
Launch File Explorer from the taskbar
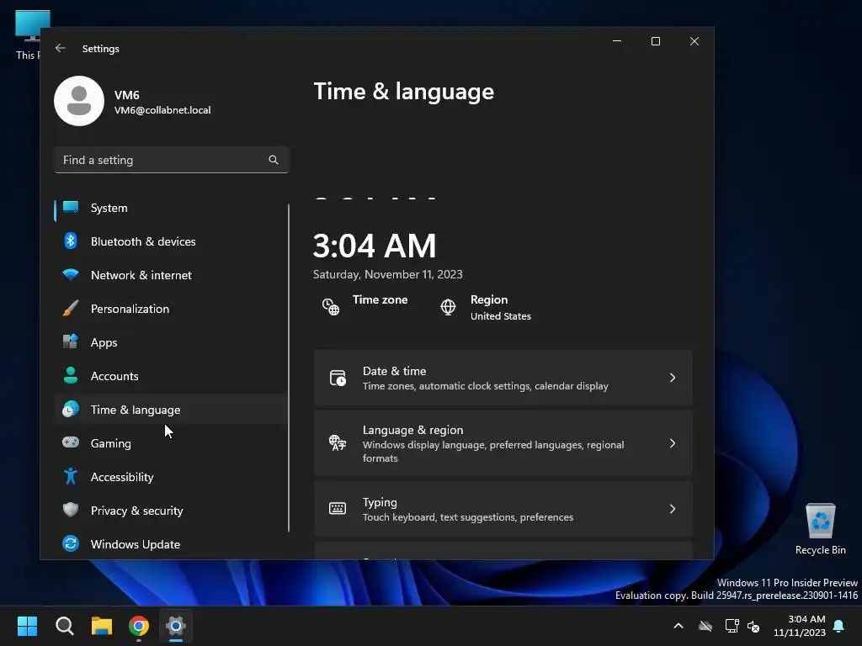(102, 626)
